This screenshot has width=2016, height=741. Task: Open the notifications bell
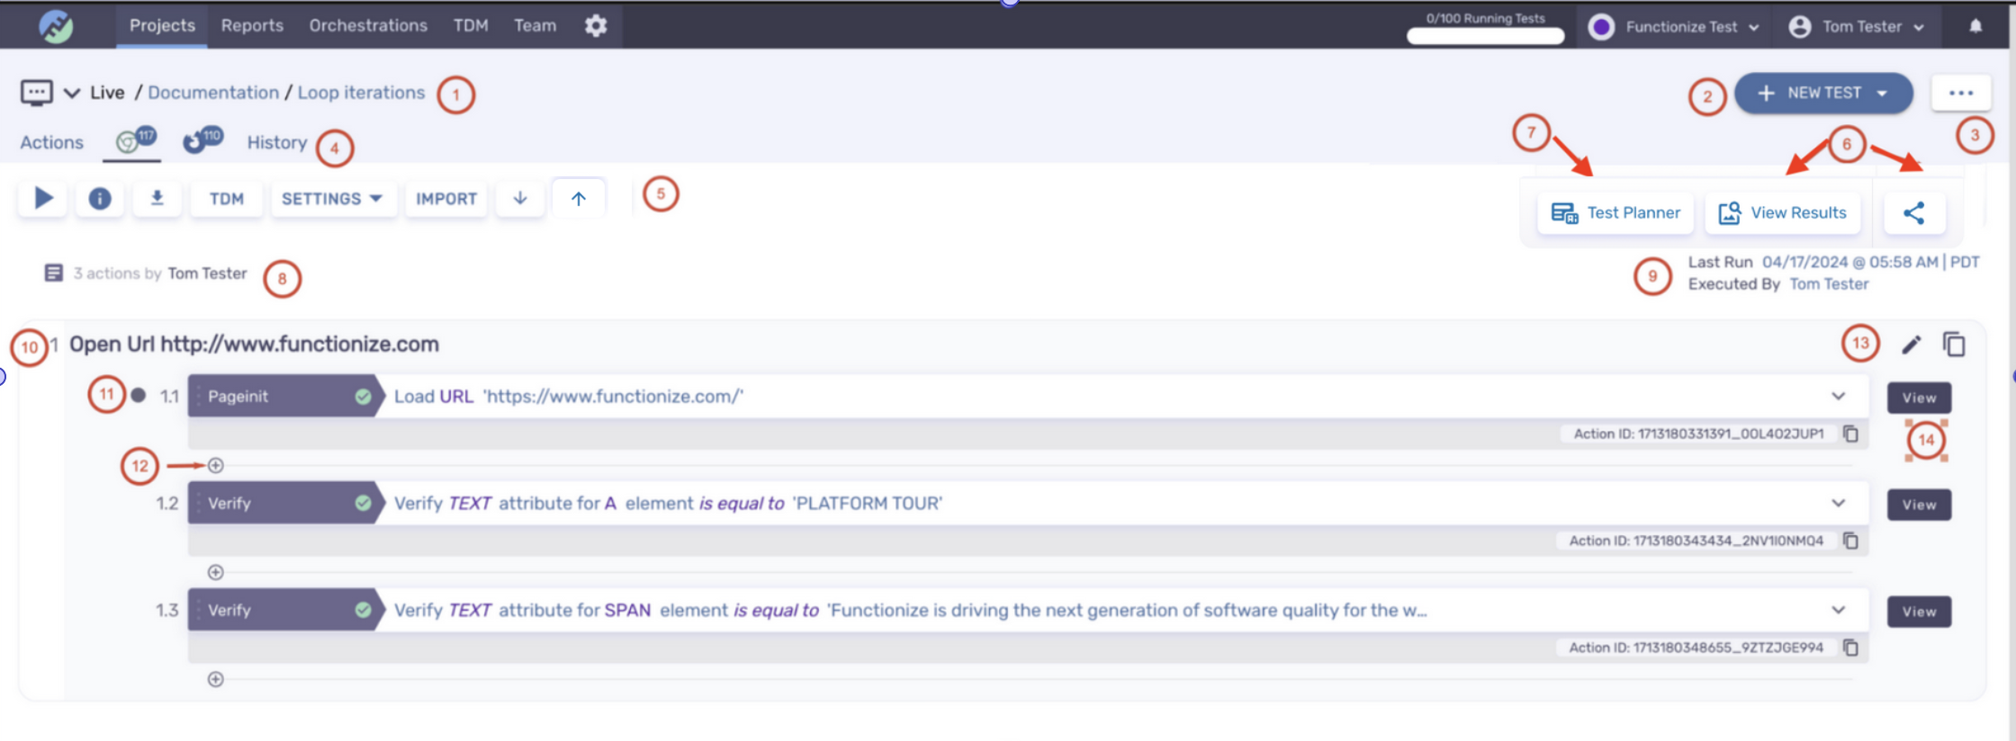(1975, 26)
